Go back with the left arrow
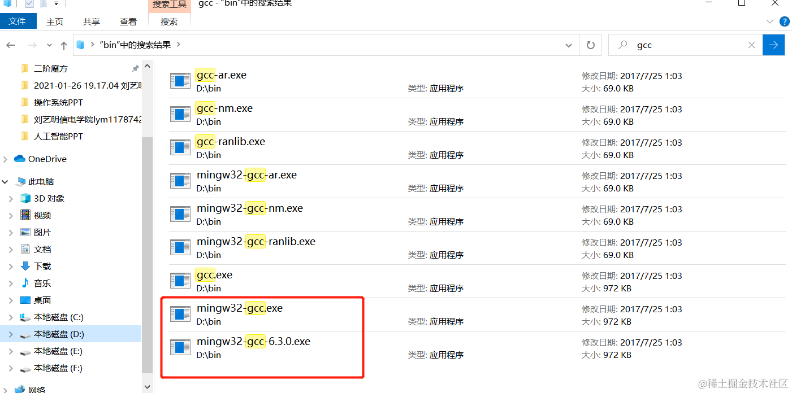 [11, 45]
